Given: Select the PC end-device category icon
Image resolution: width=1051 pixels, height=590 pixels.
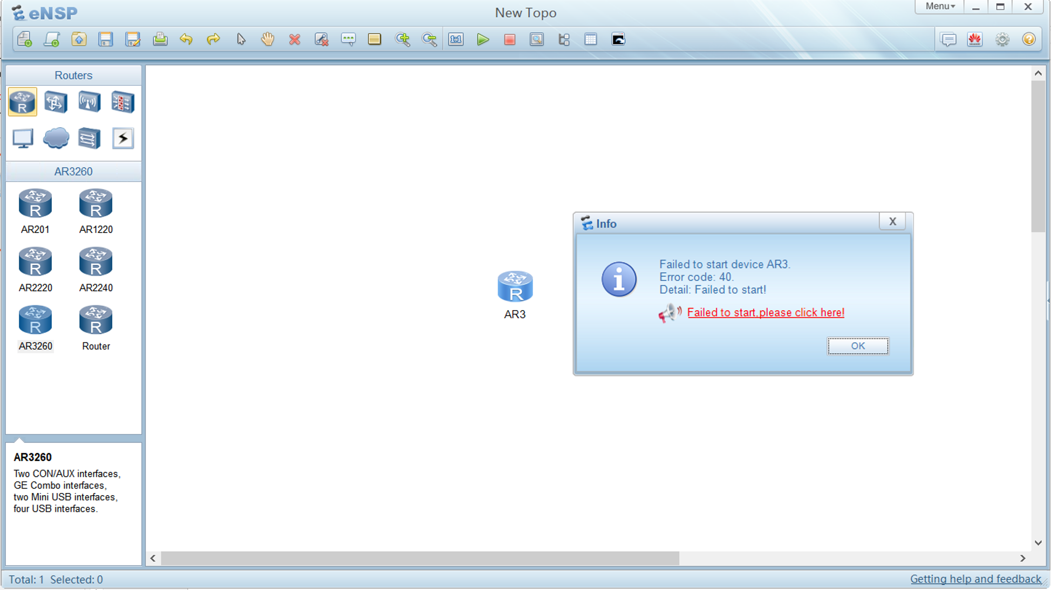Looking at the screenshot, I should (23, 139).
